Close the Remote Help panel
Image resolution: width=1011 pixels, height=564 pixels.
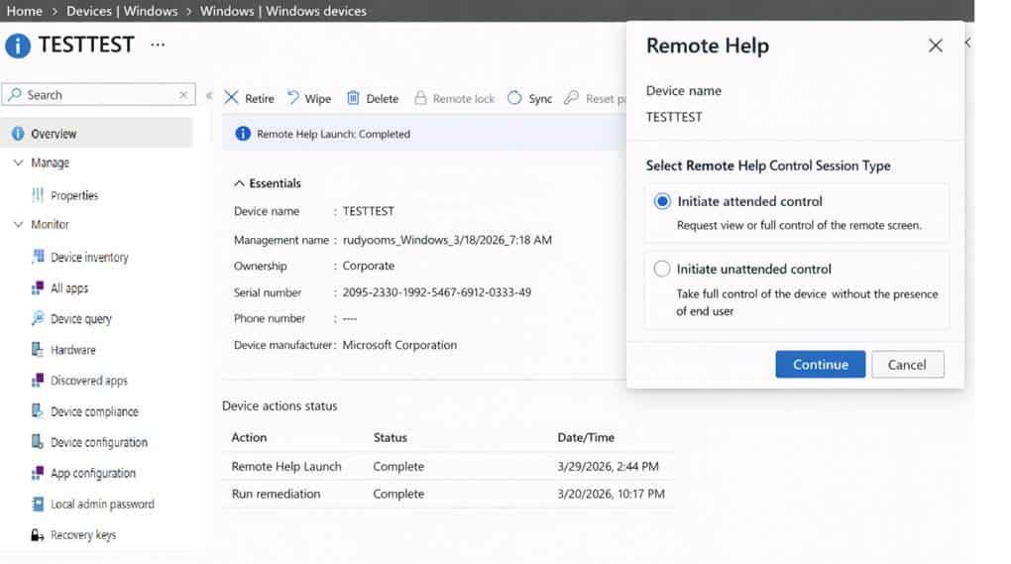(935, 46)
